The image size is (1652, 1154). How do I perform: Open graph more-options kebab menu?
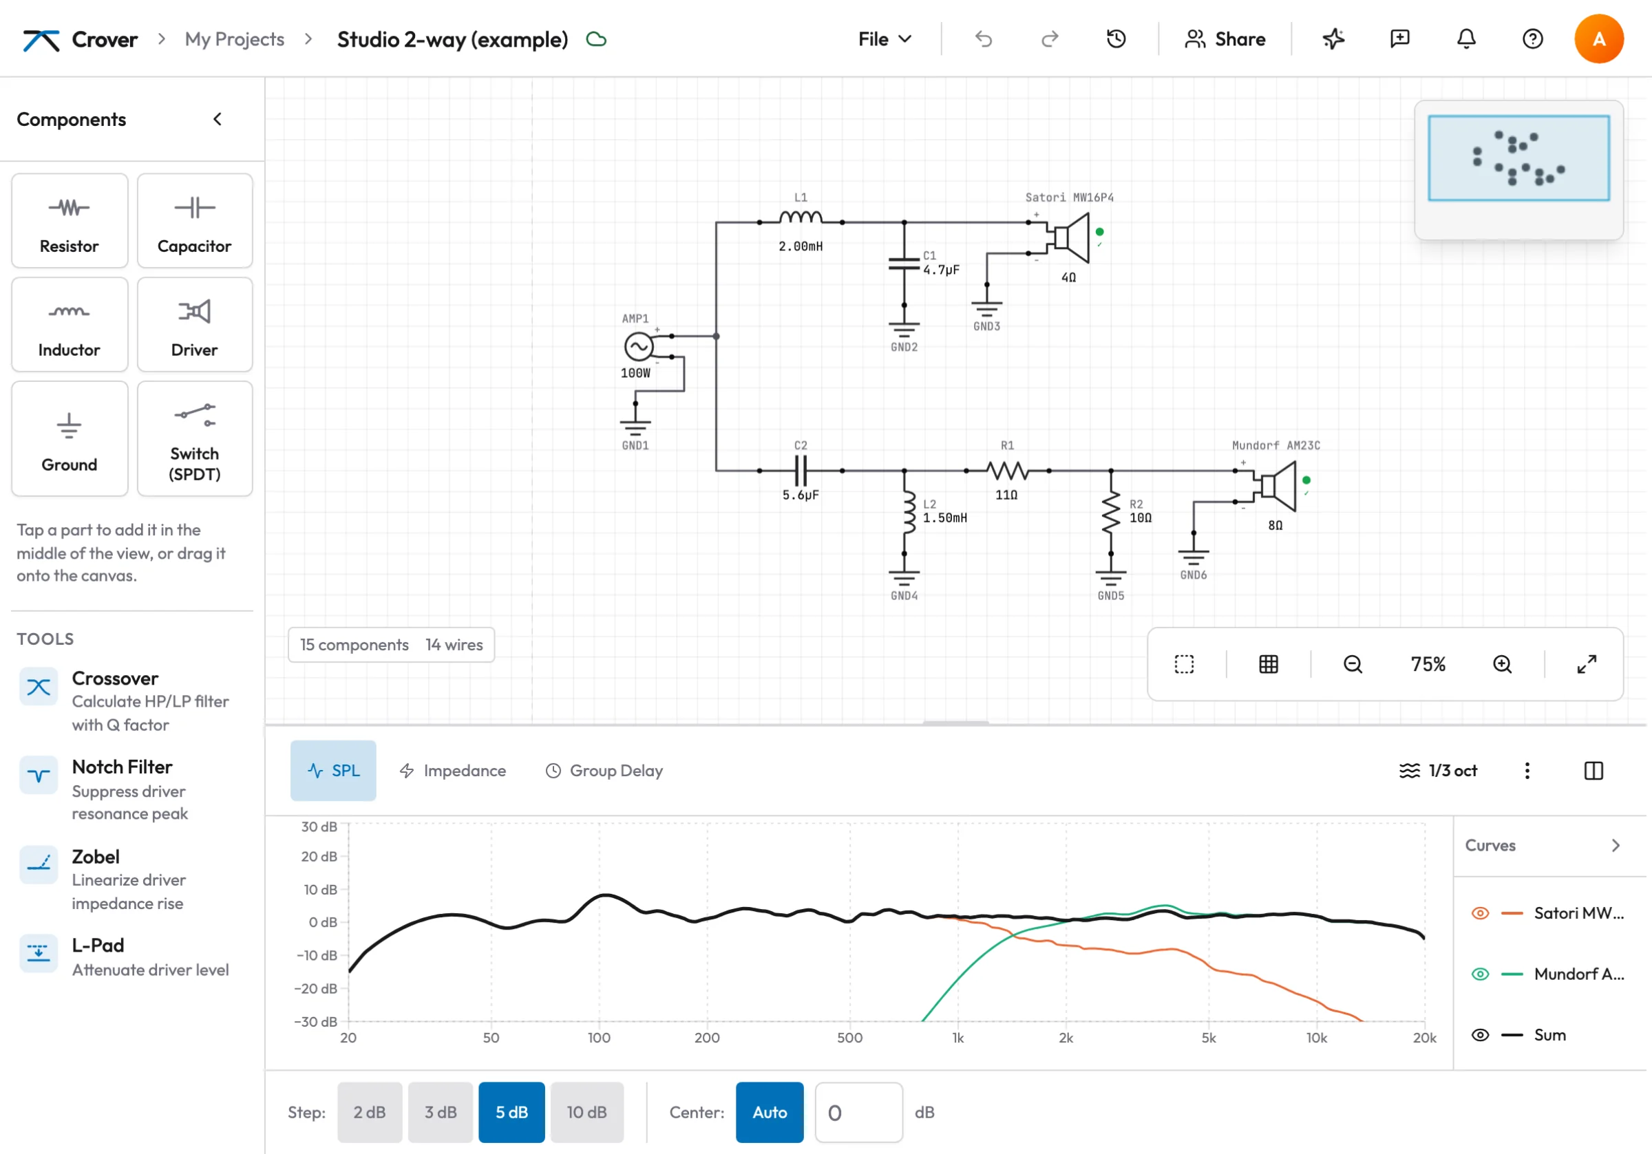click(1527, 771)
